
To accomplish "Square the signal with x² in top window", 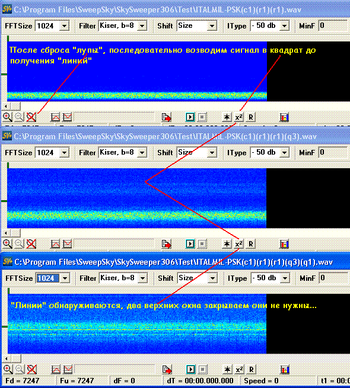I will [239, 117].
